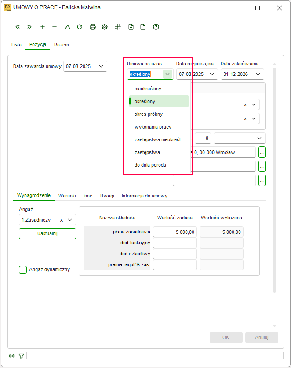Viewport: 291px width, 368px height.
Task: Click the dod.funkcyjny value input field
Action: 175,243
